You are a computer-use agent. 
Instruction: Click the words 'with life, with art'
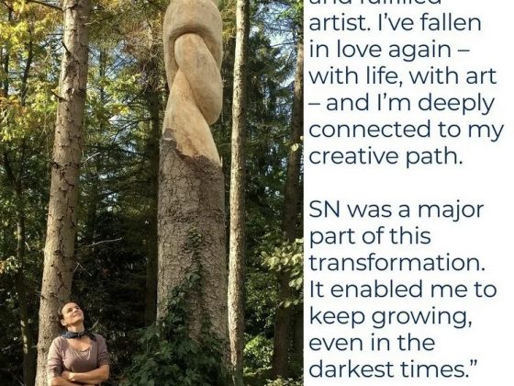(x=403, y=76)
